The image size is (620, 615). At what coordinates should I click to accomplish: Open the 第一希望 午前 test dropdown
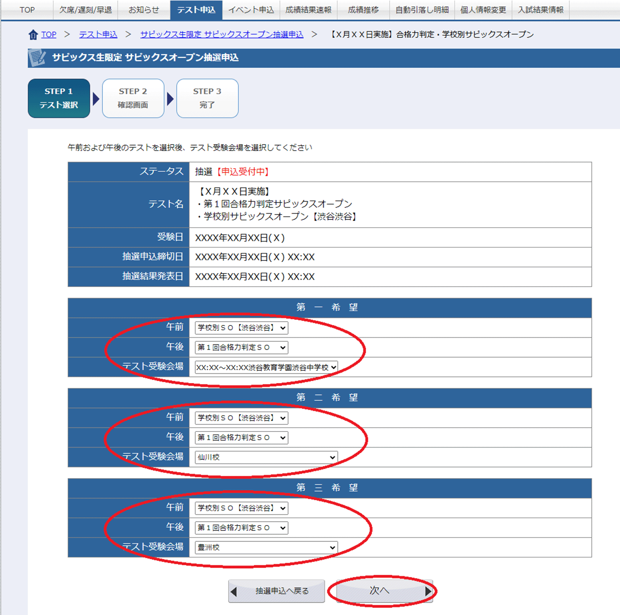tap(241, 328)
